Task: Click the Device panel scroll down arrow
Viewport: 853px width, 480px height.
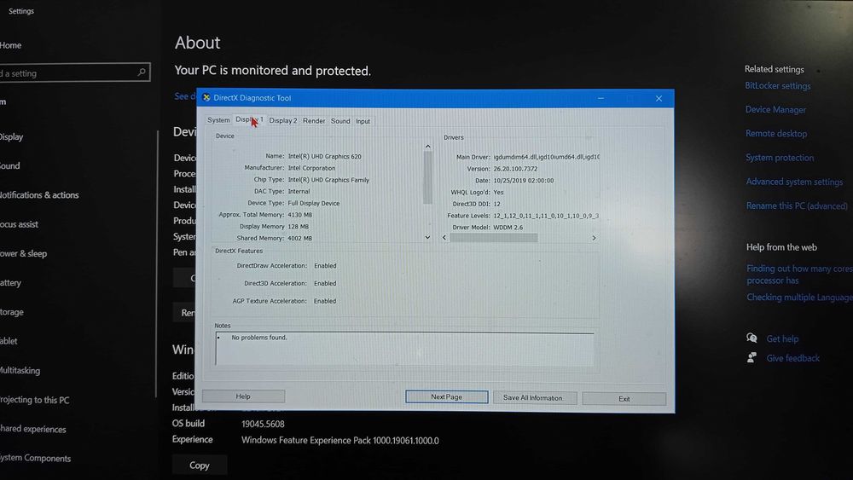Action: [x=427, y=237]
